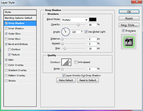Click the Reset to Default button
The image size is (143, 111).
point(88,80)
